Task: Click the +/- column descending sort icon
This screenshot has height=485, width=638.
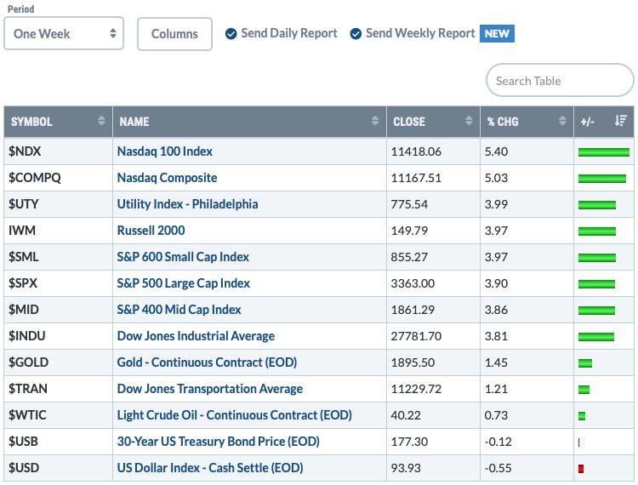Action: (x=620, y=121)
